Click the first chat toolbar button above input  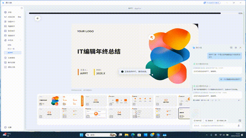pos(198,121)
